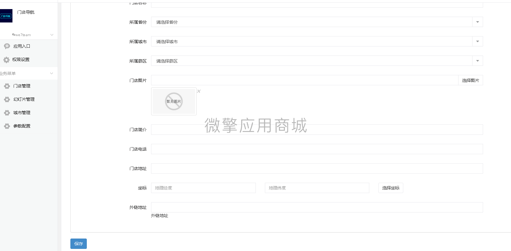Click the 选择图片 button
Image resolution: width=511 pixels, height=251 pixels.
[x=470, y=80]
